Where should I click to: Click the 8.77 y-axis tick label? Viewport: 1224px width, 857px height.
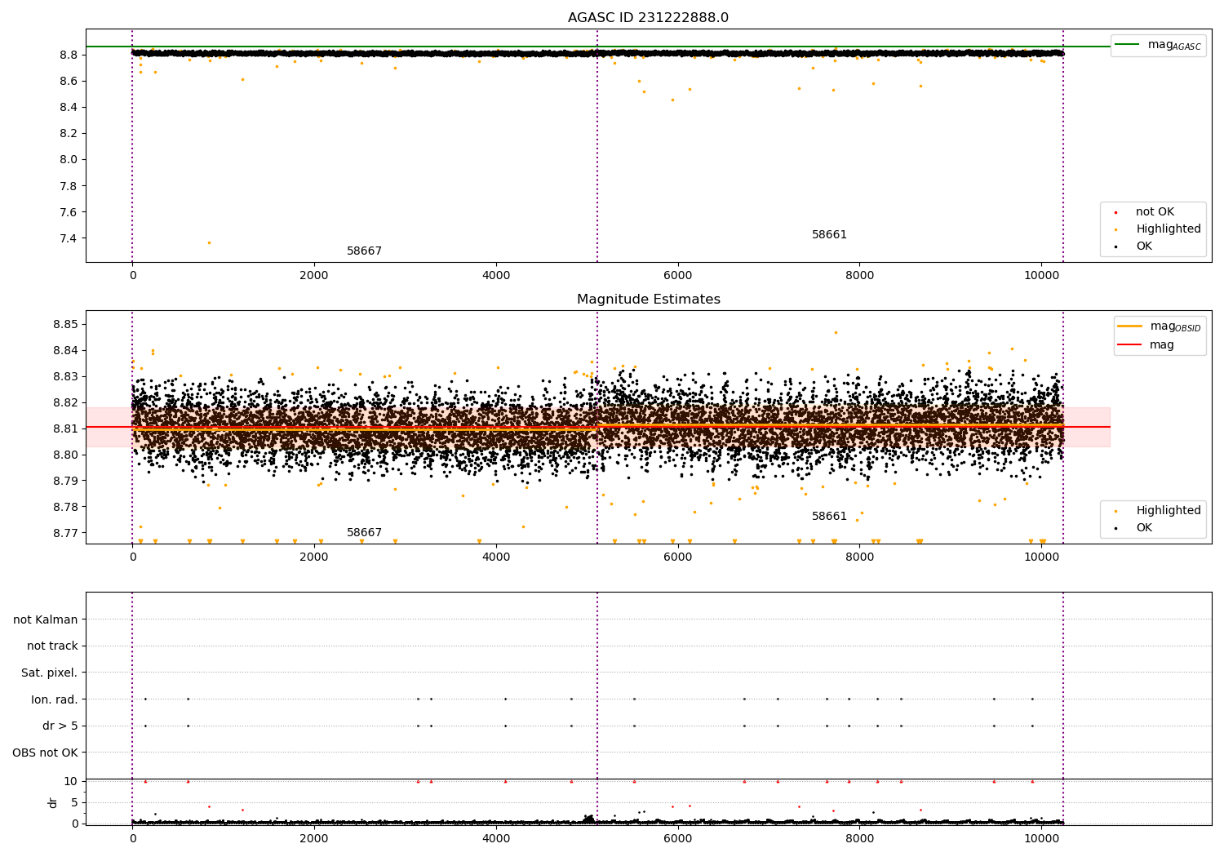coord(65,533)
